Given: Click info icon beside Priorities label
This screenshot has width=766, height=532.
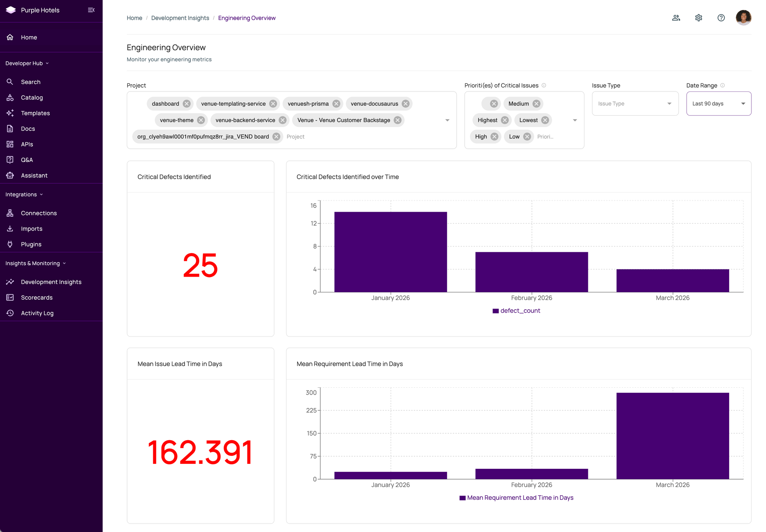Looking at the screenshot, I should point(544,85).
